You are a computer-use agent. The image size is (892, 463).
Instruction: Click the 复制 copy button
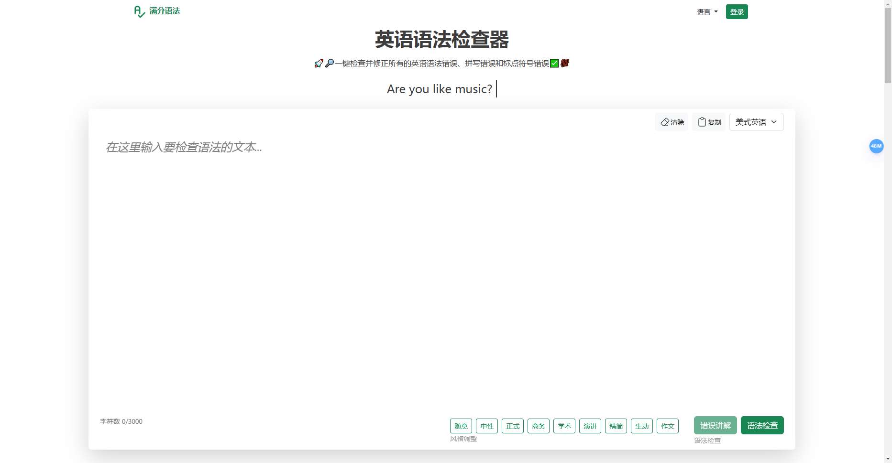tap(709, 122)
